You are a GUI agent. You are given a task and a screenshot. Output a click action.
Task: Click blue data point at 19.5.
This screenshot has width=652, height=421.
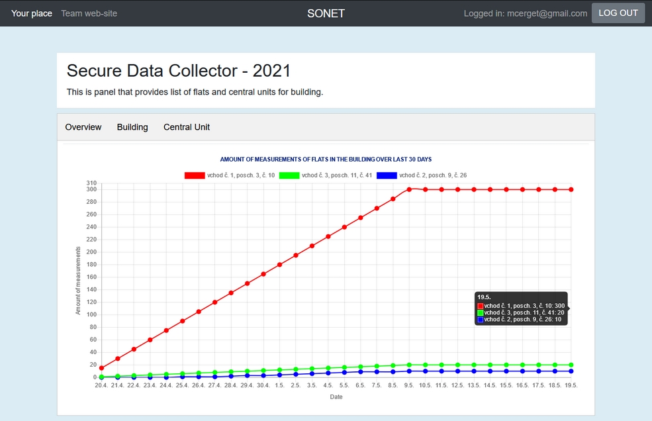[571, 371]
